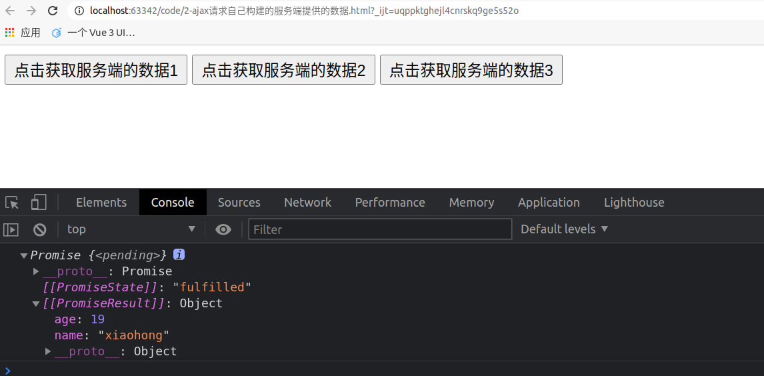The width and height of the screenshot is (764, 376).
Task: Click the blue info icon beside Promise
Action: 179,254
